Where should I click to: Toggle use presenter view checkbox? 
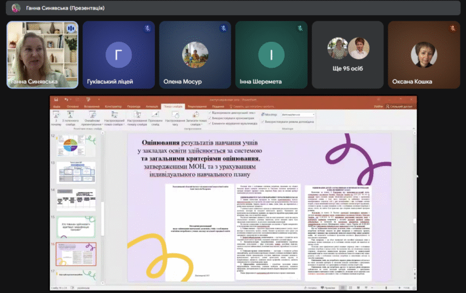point(263,122)
